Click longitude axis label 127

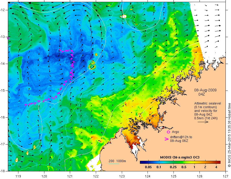pyautogui.click(x=225, y=176)
